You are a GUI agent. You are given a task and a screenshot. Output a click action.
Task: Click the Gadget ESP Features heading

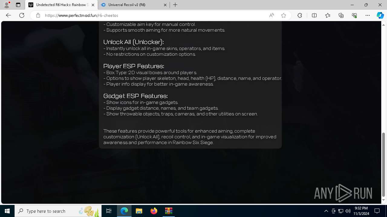135,96
